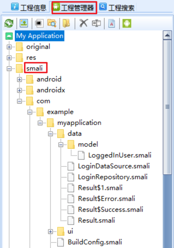Expand the res folder node

[9, 58]
